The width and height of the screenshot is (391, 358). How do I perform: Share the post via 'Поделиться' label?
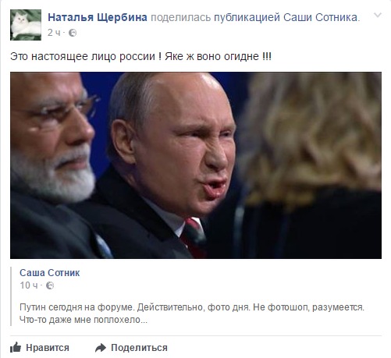pos(139,348)
